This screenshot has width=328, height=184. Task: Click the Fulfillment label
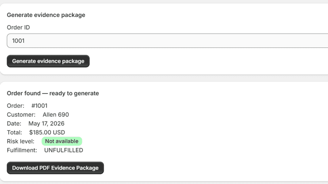coord(22,150)
